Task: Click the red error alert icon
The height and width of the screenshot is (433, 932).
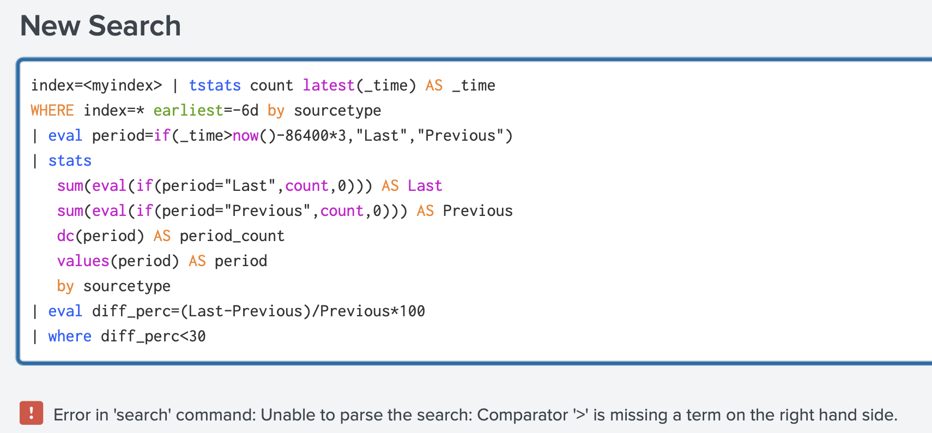Action: 31,413
